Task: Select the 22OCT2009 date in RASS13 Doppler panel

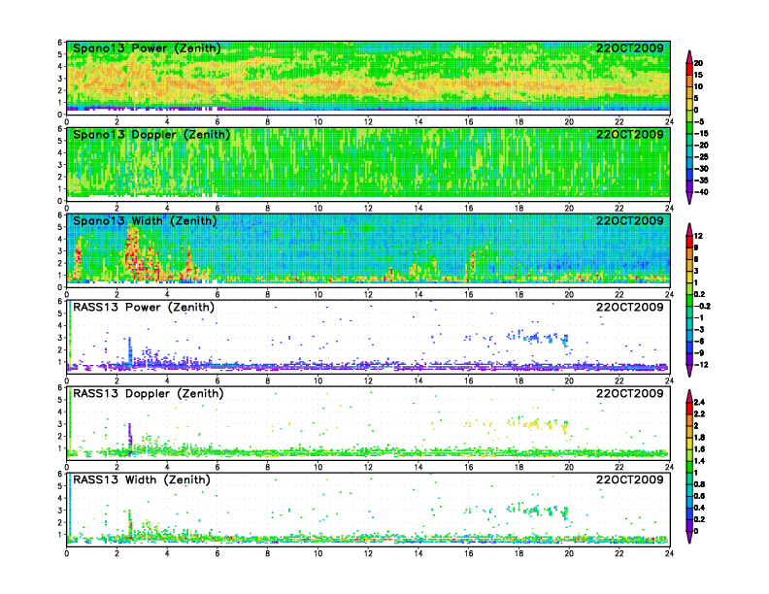Action: [630, 393]
